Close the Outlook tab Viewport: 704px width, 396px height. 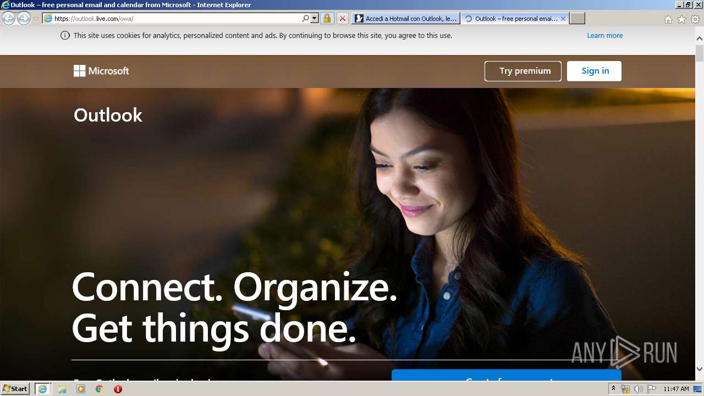click(563, 19)
